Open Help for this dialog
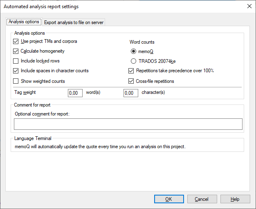Image resolution: width=256 pixels, height=209 pixels. [x=235, y=199]
